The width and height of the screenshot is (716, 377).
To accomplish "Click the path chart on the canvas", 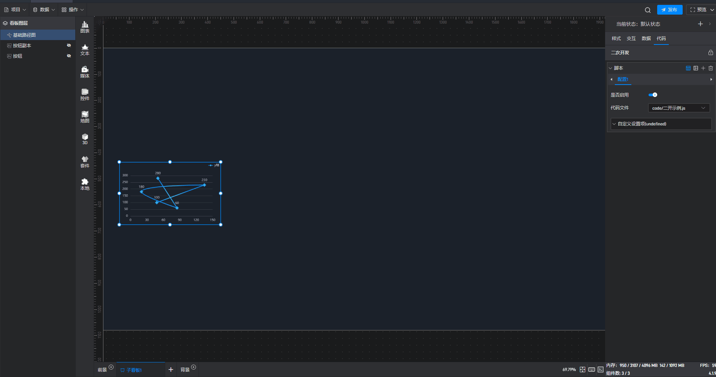I will [x=170, y=194].
